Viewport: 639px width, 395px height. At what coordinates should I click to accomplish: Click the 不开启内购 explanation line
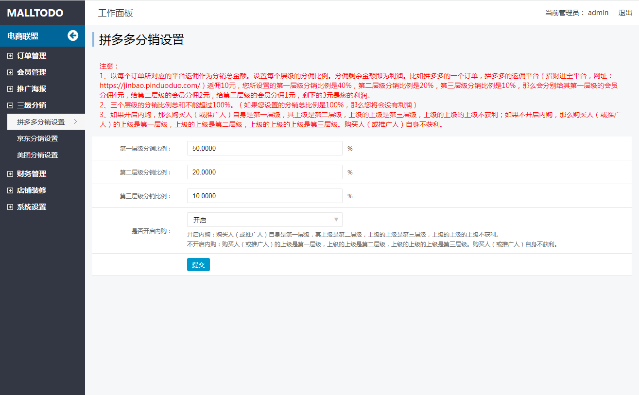point(373,244)
